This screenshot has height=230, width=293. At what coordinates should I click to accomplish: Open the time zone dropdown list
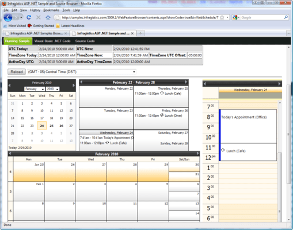tap(134, 72)
